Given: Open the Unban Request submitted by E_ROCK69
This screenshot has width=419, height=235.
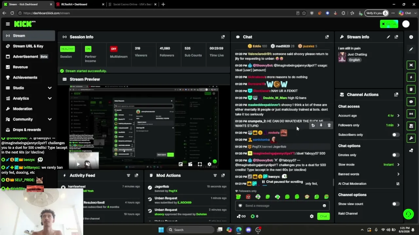Looking at the screenshot, I should point(187,200).
